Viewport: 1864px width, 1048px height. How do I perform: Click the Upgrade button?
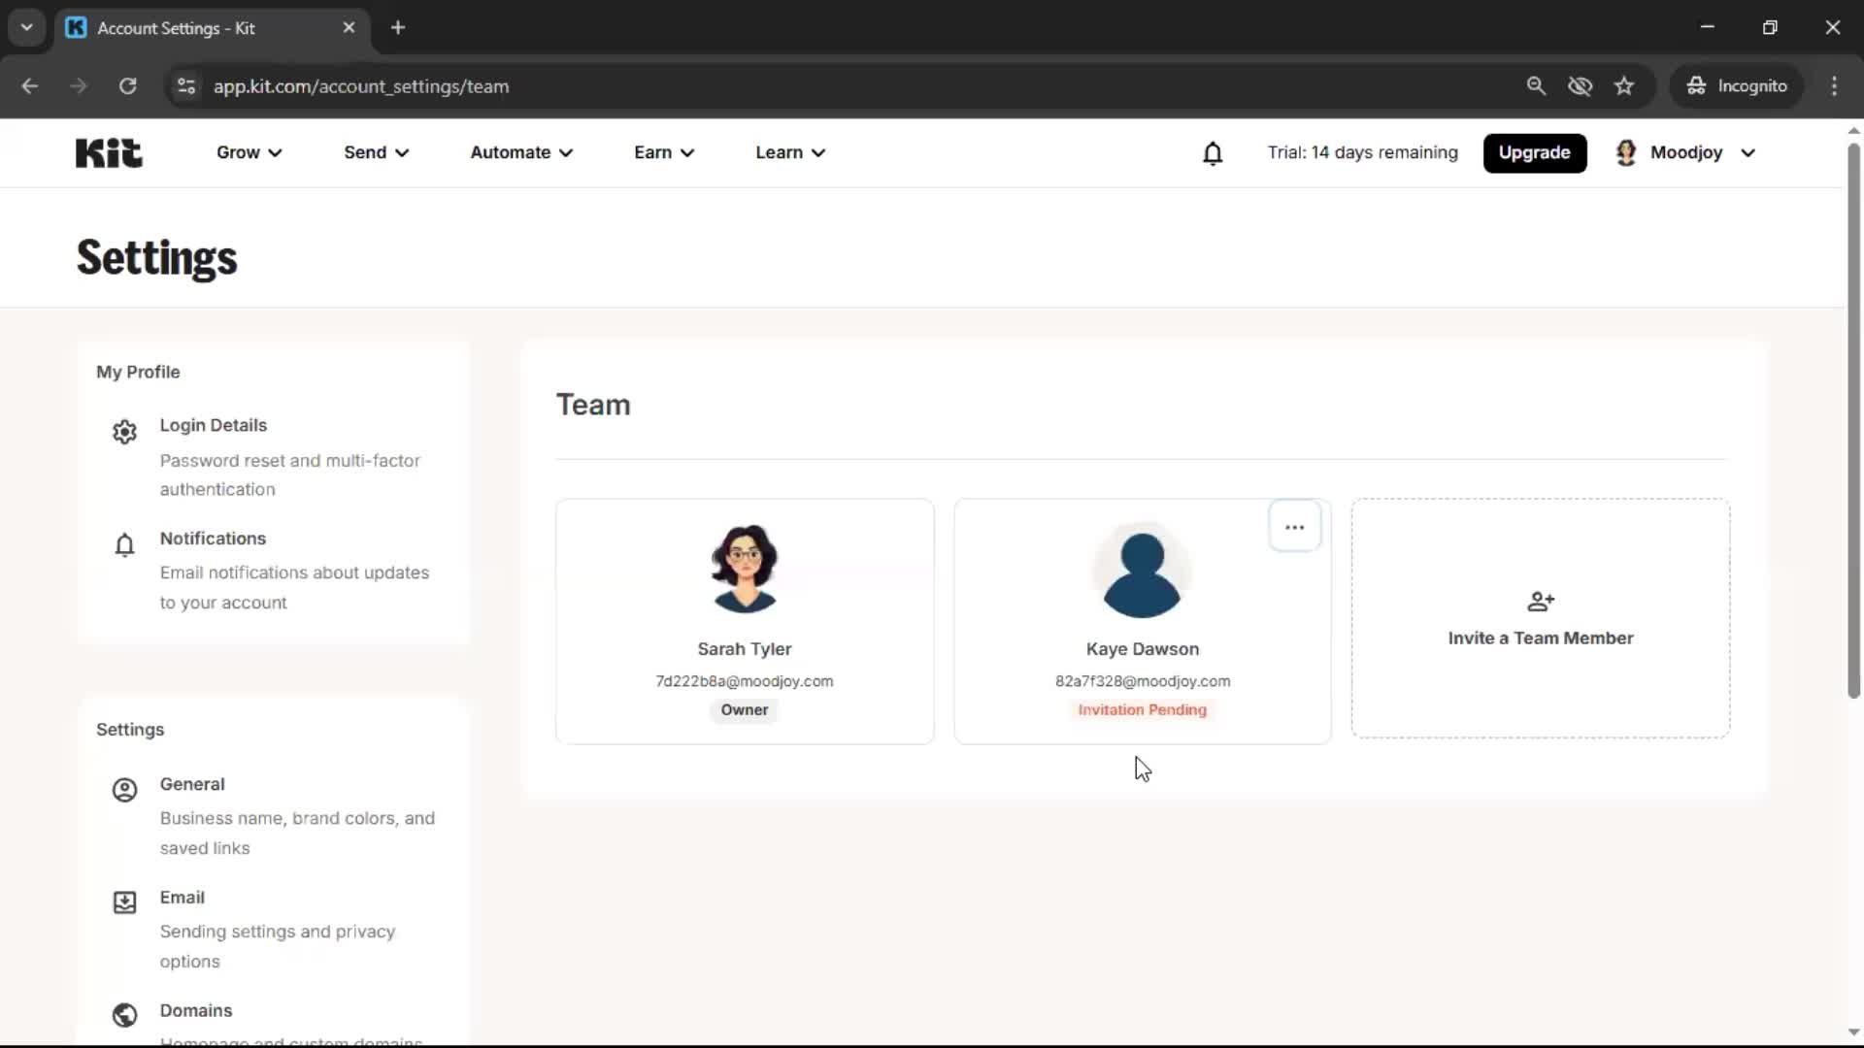1534,152
